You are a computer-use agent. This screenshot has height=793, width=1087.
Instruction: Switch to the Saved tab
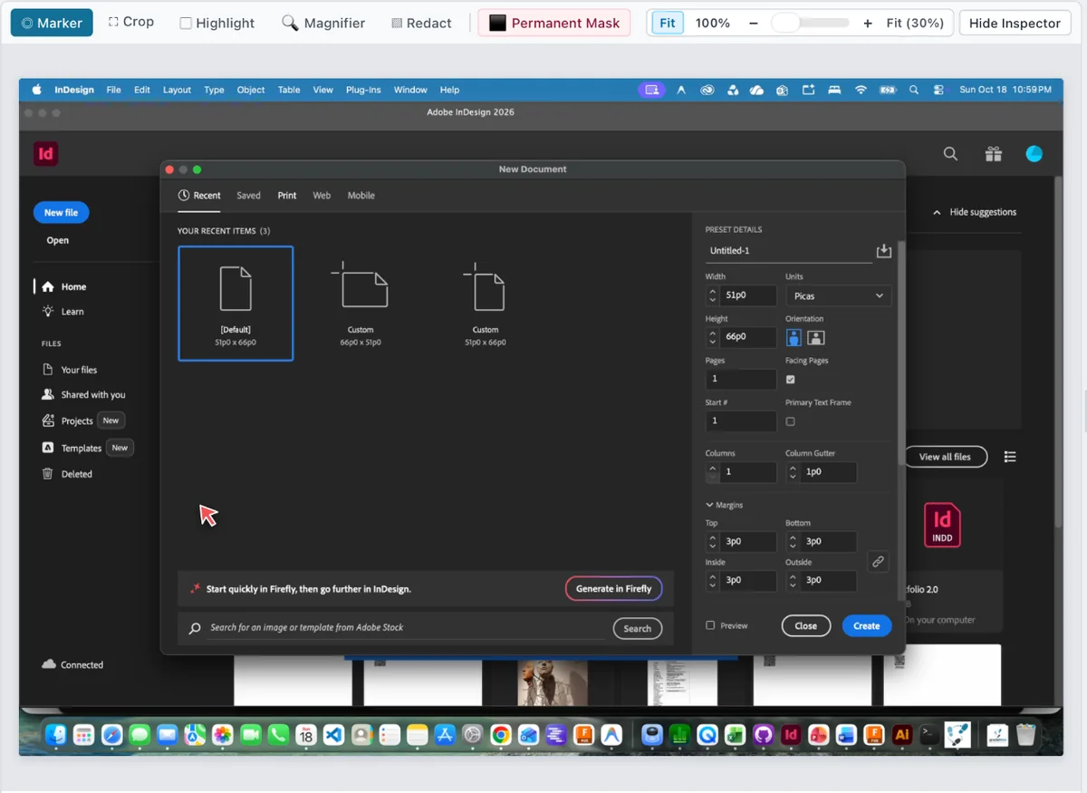click(248, 195)
